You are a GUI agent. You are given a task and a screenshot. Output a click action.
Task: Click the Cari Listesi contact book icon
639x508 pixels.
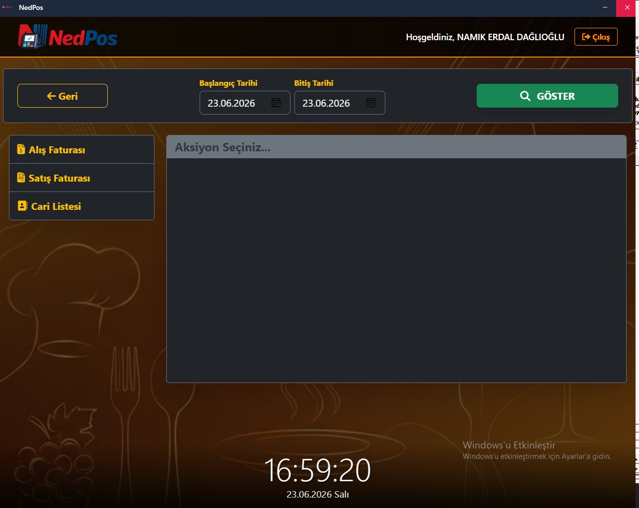22,206
